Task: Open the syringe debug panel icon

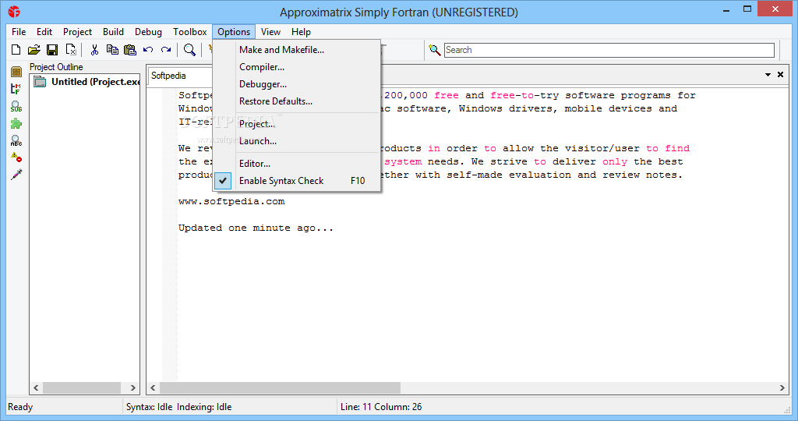Action: click(x=16, y=175)
